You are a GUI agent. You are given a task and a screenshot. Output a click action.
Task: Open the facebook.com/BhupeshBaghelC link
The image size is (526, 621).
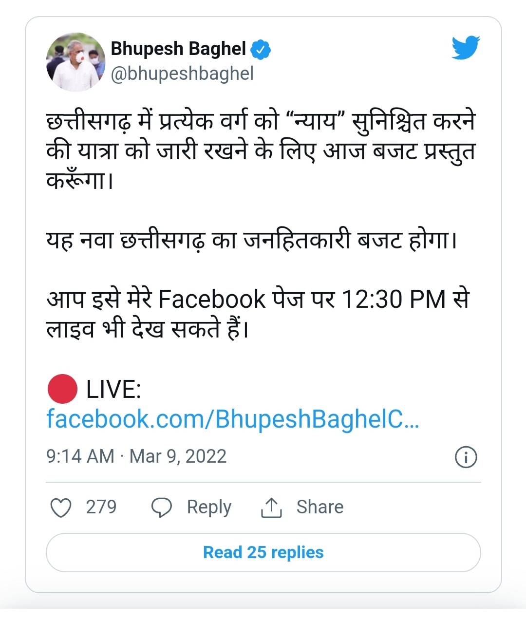[x=233, y=419]
